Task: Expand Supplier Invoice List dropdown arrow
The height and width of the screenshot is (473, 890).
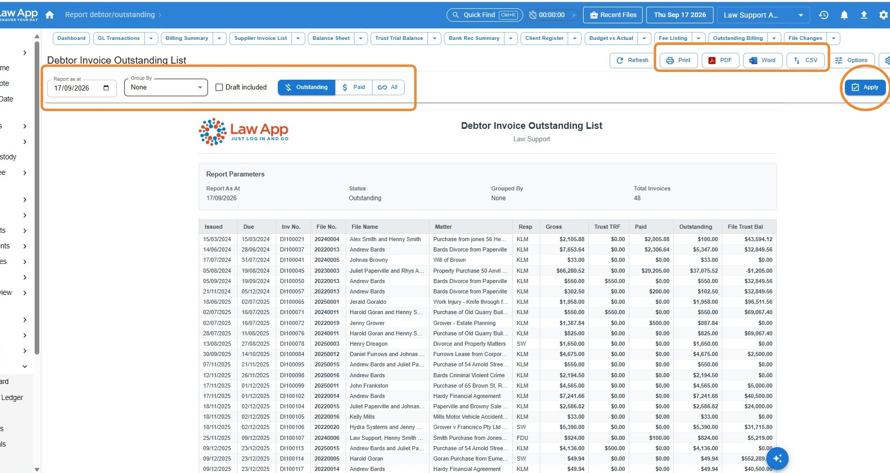Action: (x=298, y=38)
